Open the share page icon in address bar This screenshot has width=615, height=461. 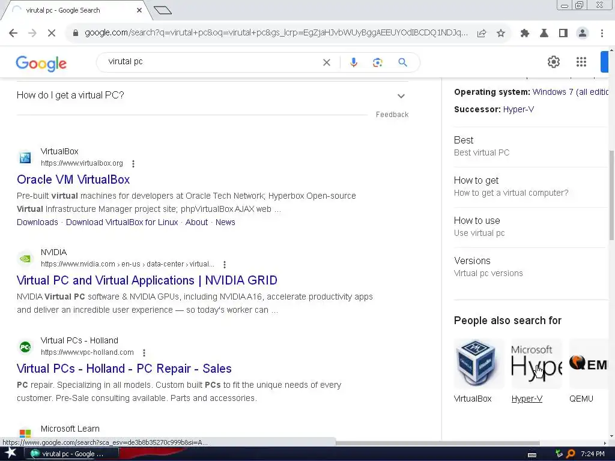point(482,34)
